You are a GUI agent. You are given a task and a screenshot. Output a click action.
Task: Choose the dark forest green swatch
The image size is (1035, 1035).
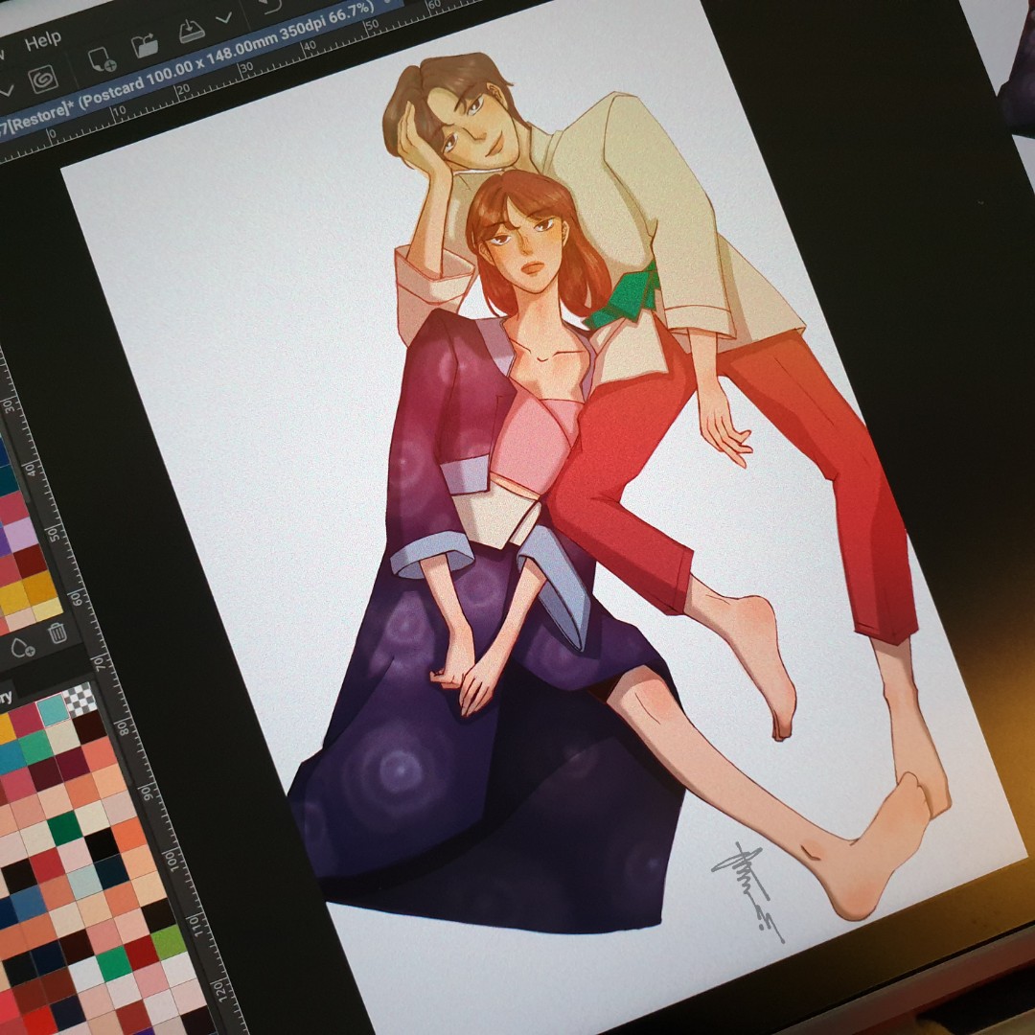[x=64, y=828]
